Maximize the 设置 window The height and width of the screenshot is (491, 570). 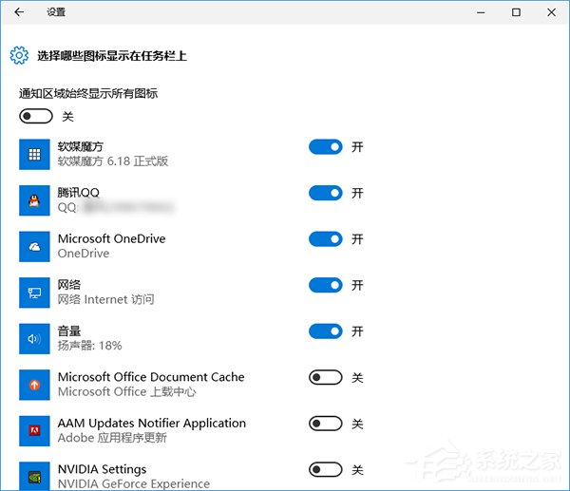click(516, 12)
